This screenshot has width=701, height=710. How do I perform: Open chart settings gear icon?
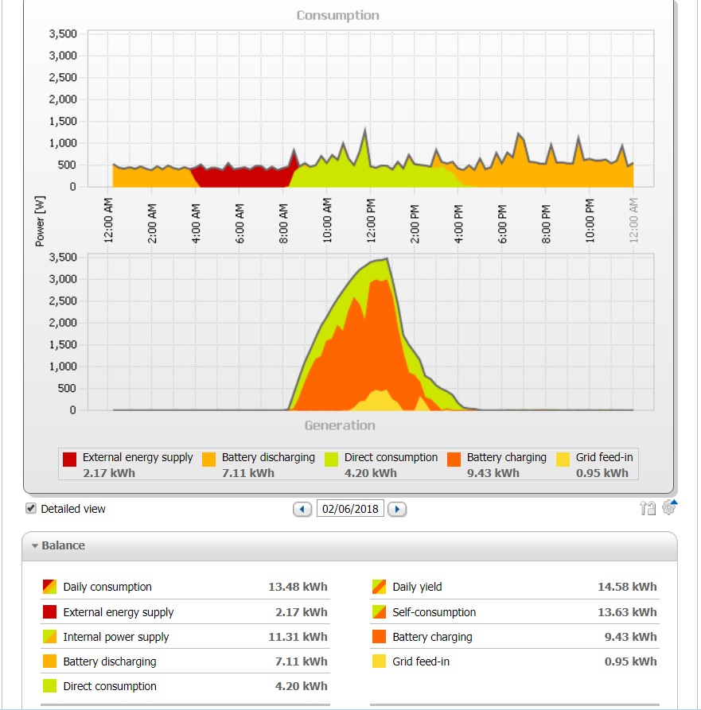pos(670,507)
